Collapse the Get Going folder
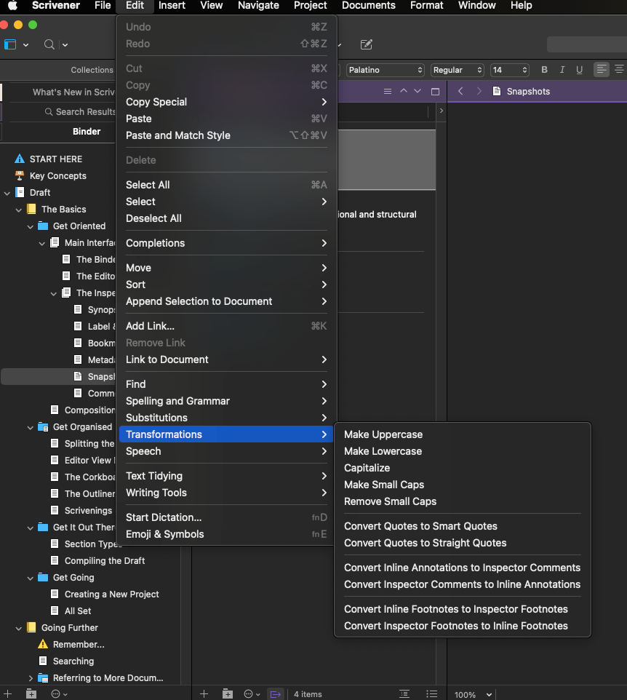Viewport: 627px width, 700px height. (x=31, y=578)
